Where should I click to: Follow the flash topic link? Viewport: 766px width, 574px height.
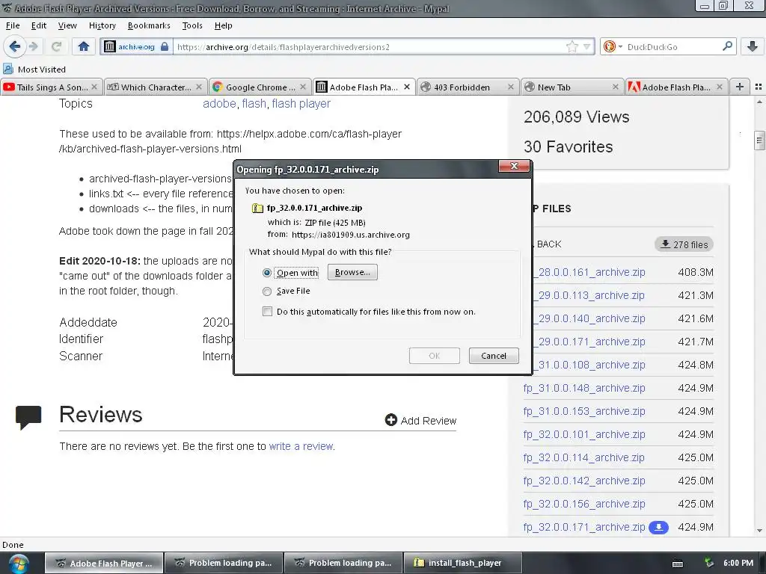point(254,103)
